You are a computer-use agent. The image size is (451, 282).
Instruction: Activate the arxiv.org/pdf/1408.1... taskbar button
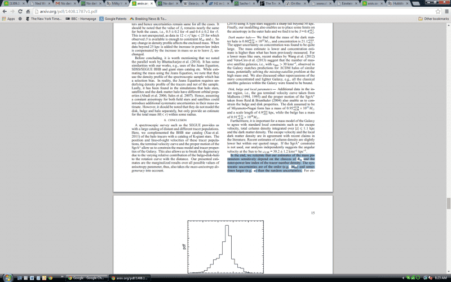(x=130, y=278)
